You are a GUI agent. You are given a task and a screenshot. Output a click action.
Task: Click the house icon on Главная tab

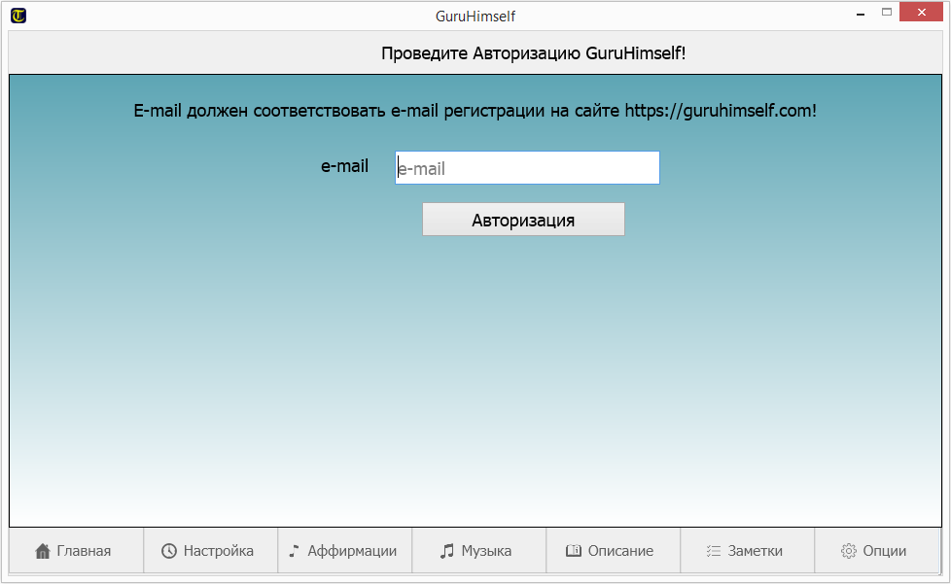pyautogui.click(x=43, y=551)
